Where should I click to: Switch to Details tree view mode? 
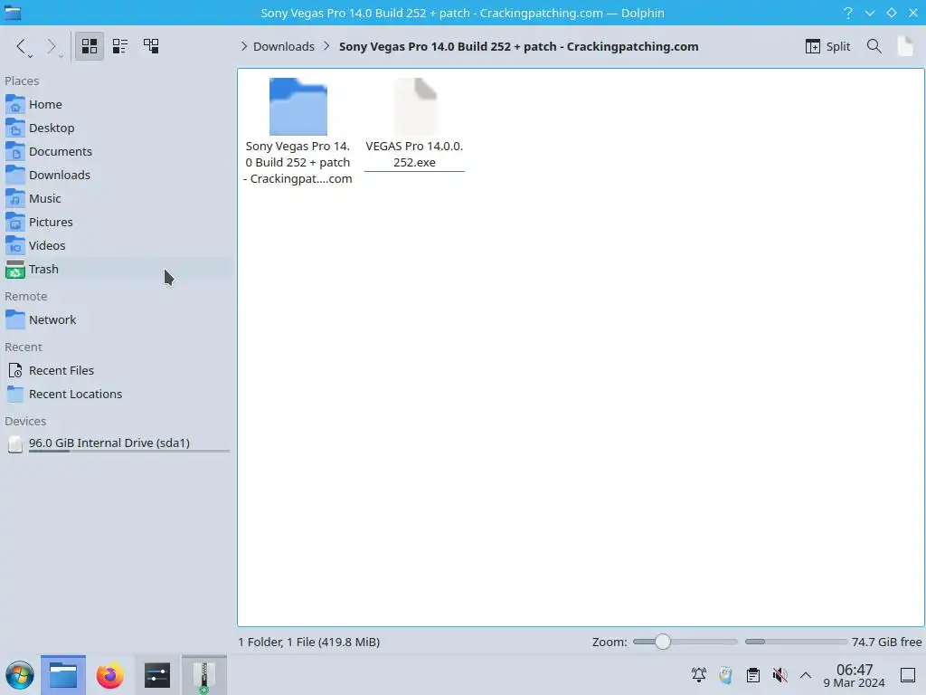[x=151, y=46]
